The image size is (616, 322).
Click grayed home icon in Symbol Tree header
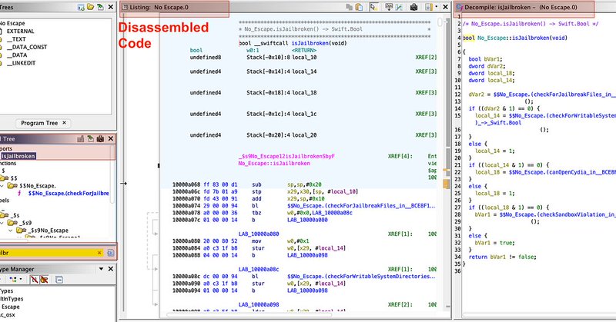81,139
